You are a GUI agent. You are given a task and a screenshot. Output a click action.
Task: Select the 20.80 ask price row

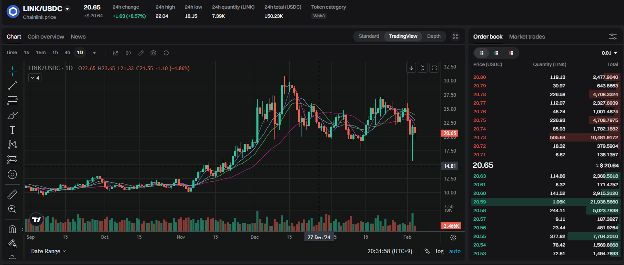[x=546, y=77]
